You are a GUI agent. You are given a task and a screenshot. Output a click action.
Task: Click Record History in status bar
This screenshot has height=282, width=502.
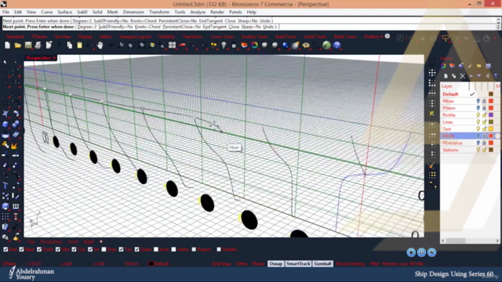tap(351, 264)
